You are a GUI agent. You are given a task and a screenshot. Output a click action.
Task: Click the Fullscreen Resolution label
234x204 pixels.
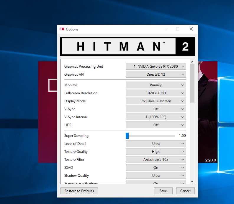pos(81,93)
